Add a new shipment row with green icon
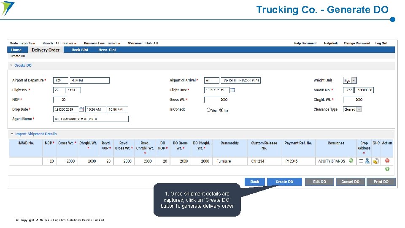 pos(387,169)
